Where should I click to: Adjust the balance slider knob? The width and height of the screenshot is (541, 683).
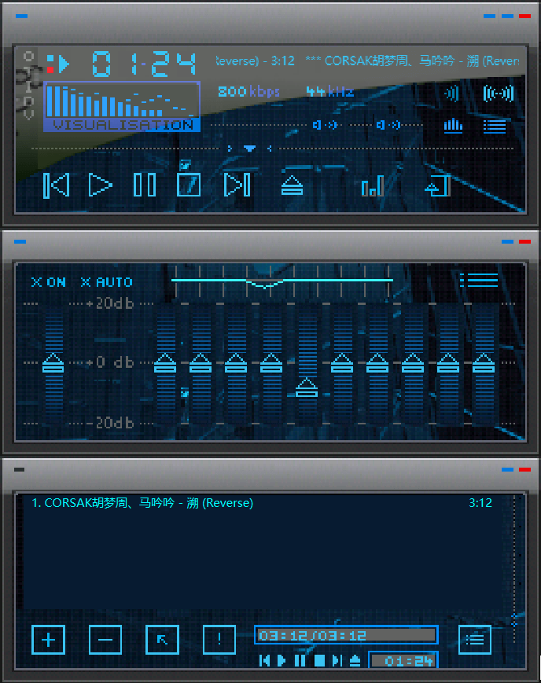[x=388, y=125]
